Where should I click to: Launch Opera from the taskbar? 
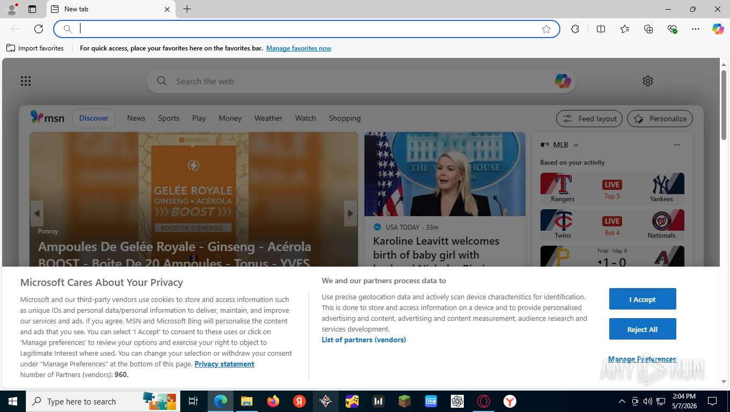coord(484,401)
